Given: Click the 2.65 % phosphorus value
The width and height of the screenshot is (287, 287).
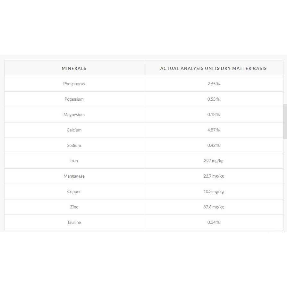Looking at the screenshot, I should tap(214, 84).
